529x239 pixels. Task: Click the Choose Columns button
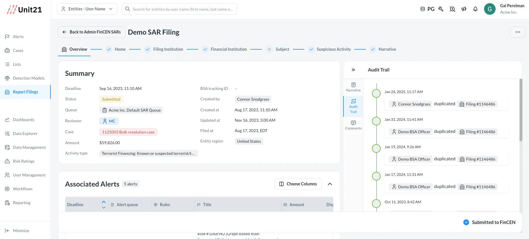[298, 184]
